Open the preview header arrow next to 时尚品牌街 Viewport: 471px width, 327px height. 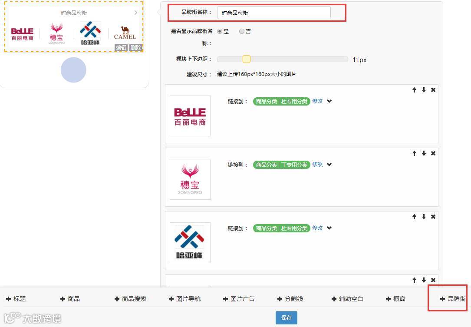coord(136,13)
